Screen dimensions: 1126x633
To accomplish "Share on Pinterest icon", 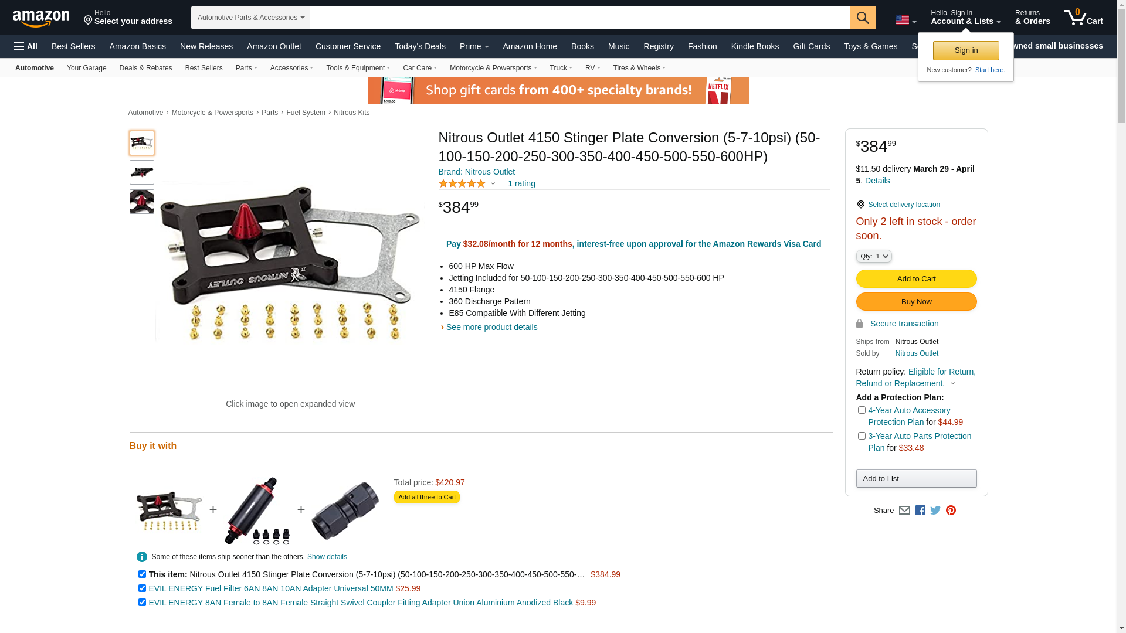I will 951,511.
